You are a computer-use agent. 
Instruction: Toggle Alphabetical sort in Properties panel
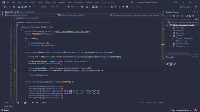point(171,64)
